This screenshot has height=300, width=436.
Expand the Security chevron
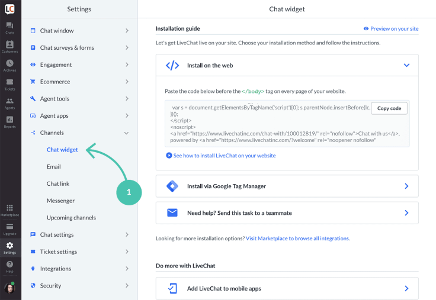(127, 286)
